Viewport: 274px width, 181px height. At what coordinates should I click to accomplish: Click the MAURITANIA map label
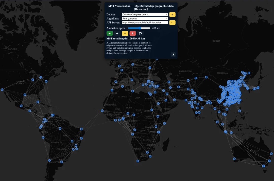[110, 105]
